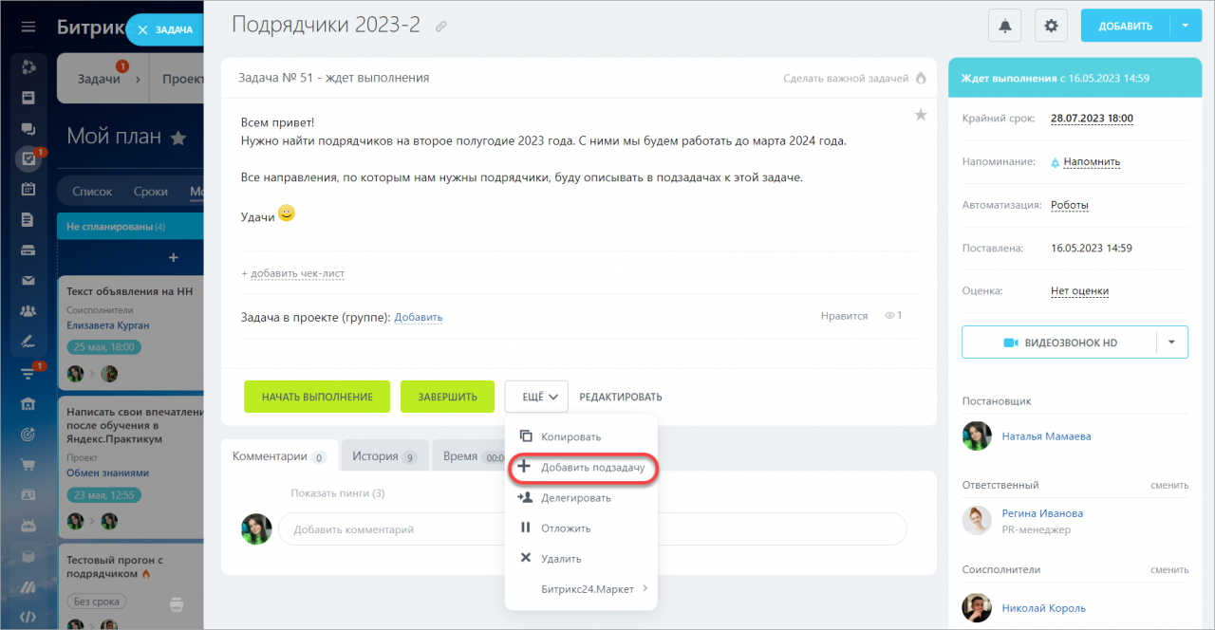The width and height of the screenshot is (1215, 630).
Task: Select Добавить подзадачу menu item
Action: (x=581, y=468)
